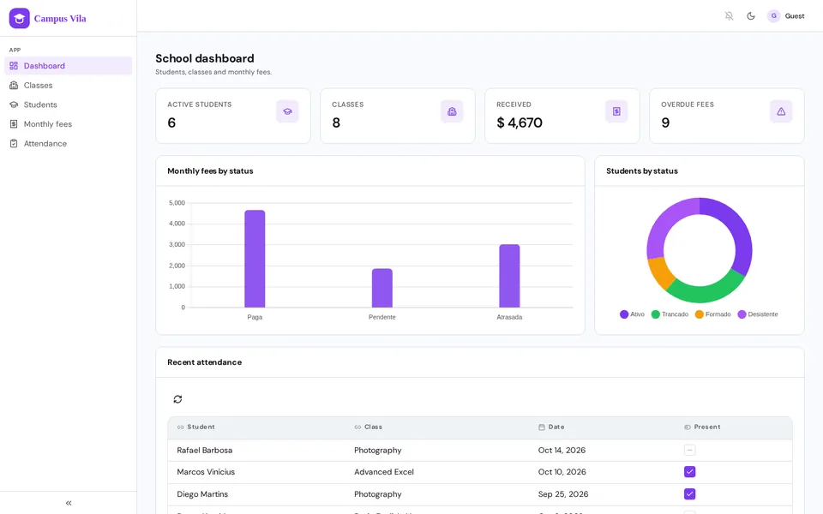The height and width of the screenshot is (514, 823).
Task: Click the Active Students stat card
Action: coord(233,116)
